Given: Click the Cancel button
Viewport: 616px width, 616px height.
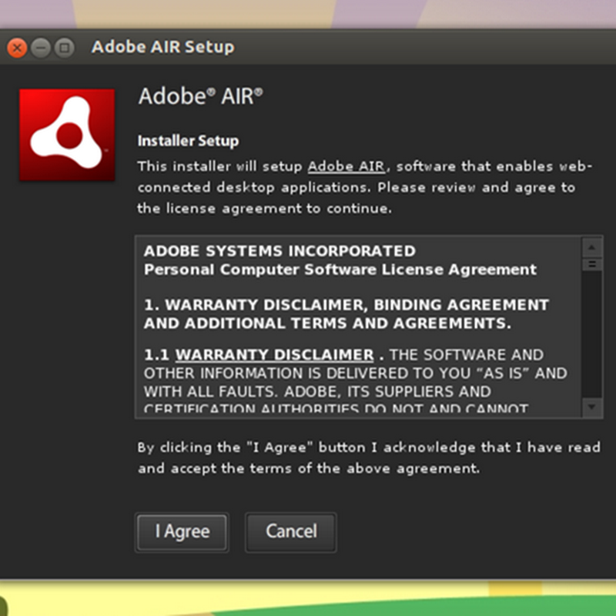Looking at the screenshot, I should pos(291,532).
